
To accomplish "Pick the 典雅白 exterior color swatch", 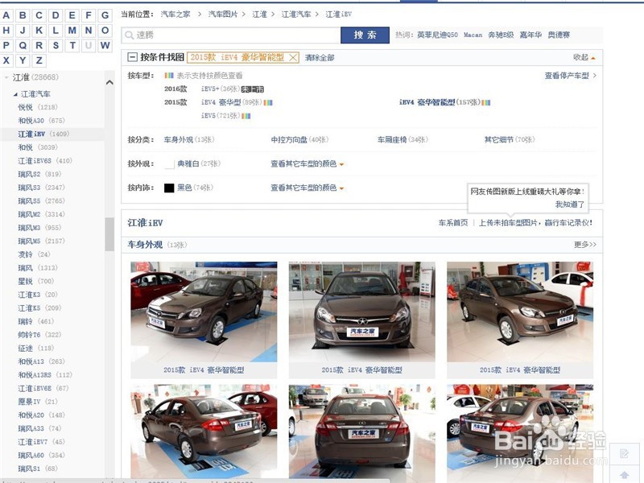I will [x=169, y=164].
